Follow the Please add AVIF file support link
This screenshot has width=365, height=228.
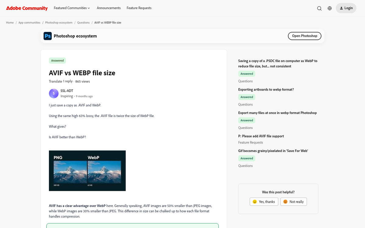coord(261,136)
